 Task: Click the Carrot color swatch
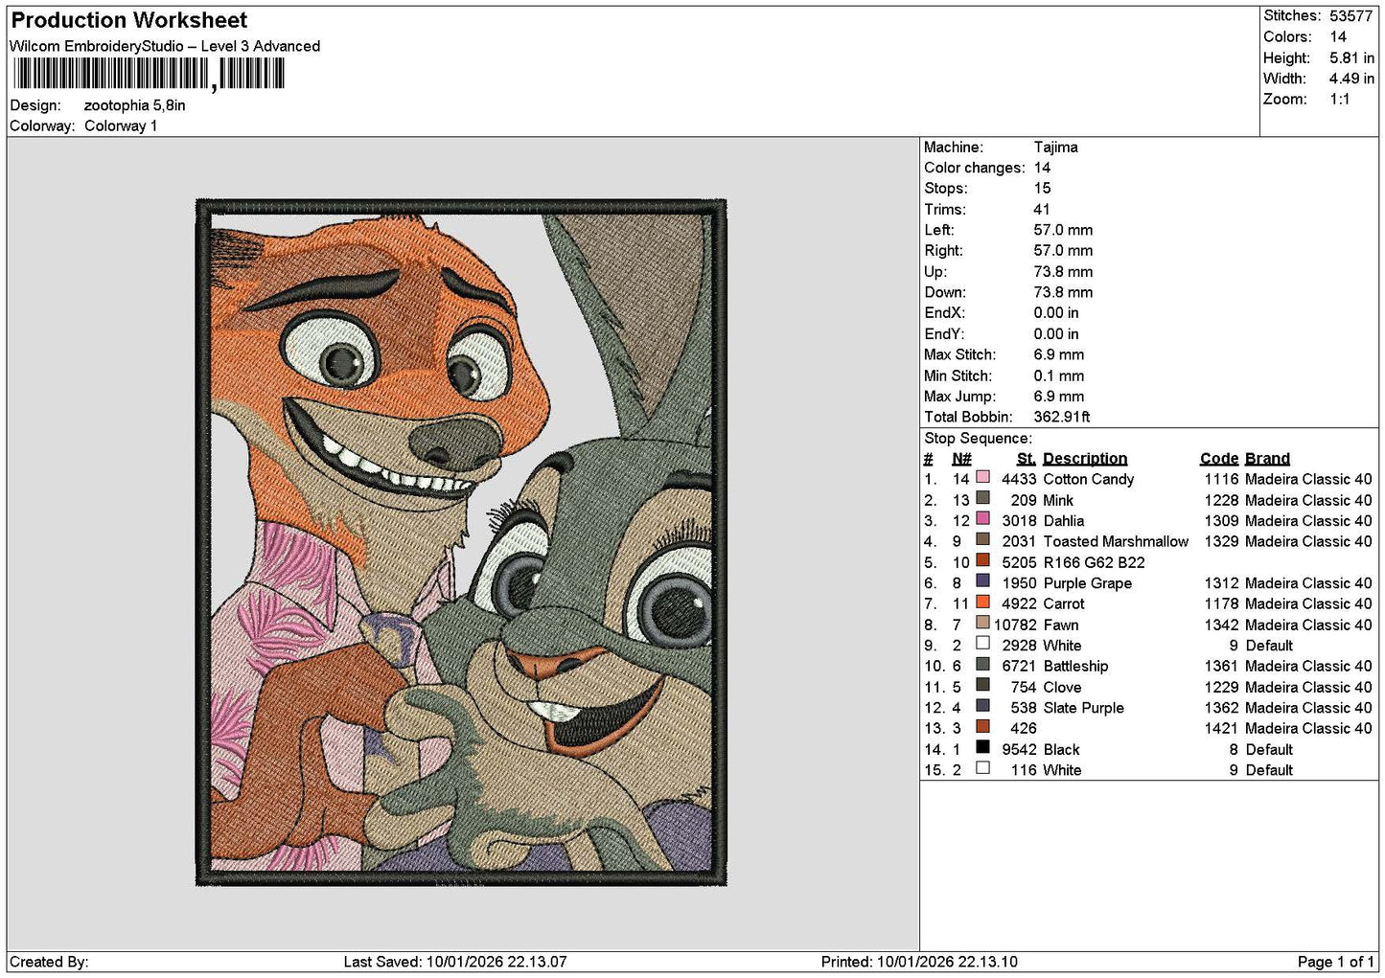pos(982,602)
